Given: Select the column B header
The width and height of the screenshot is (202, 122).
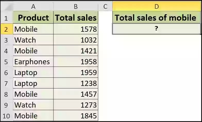Looking at the screenshot, I should [76, 6].
